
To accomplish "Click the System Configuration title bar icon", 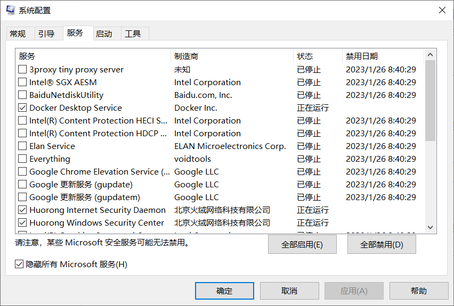I will [x=11, y=10].
